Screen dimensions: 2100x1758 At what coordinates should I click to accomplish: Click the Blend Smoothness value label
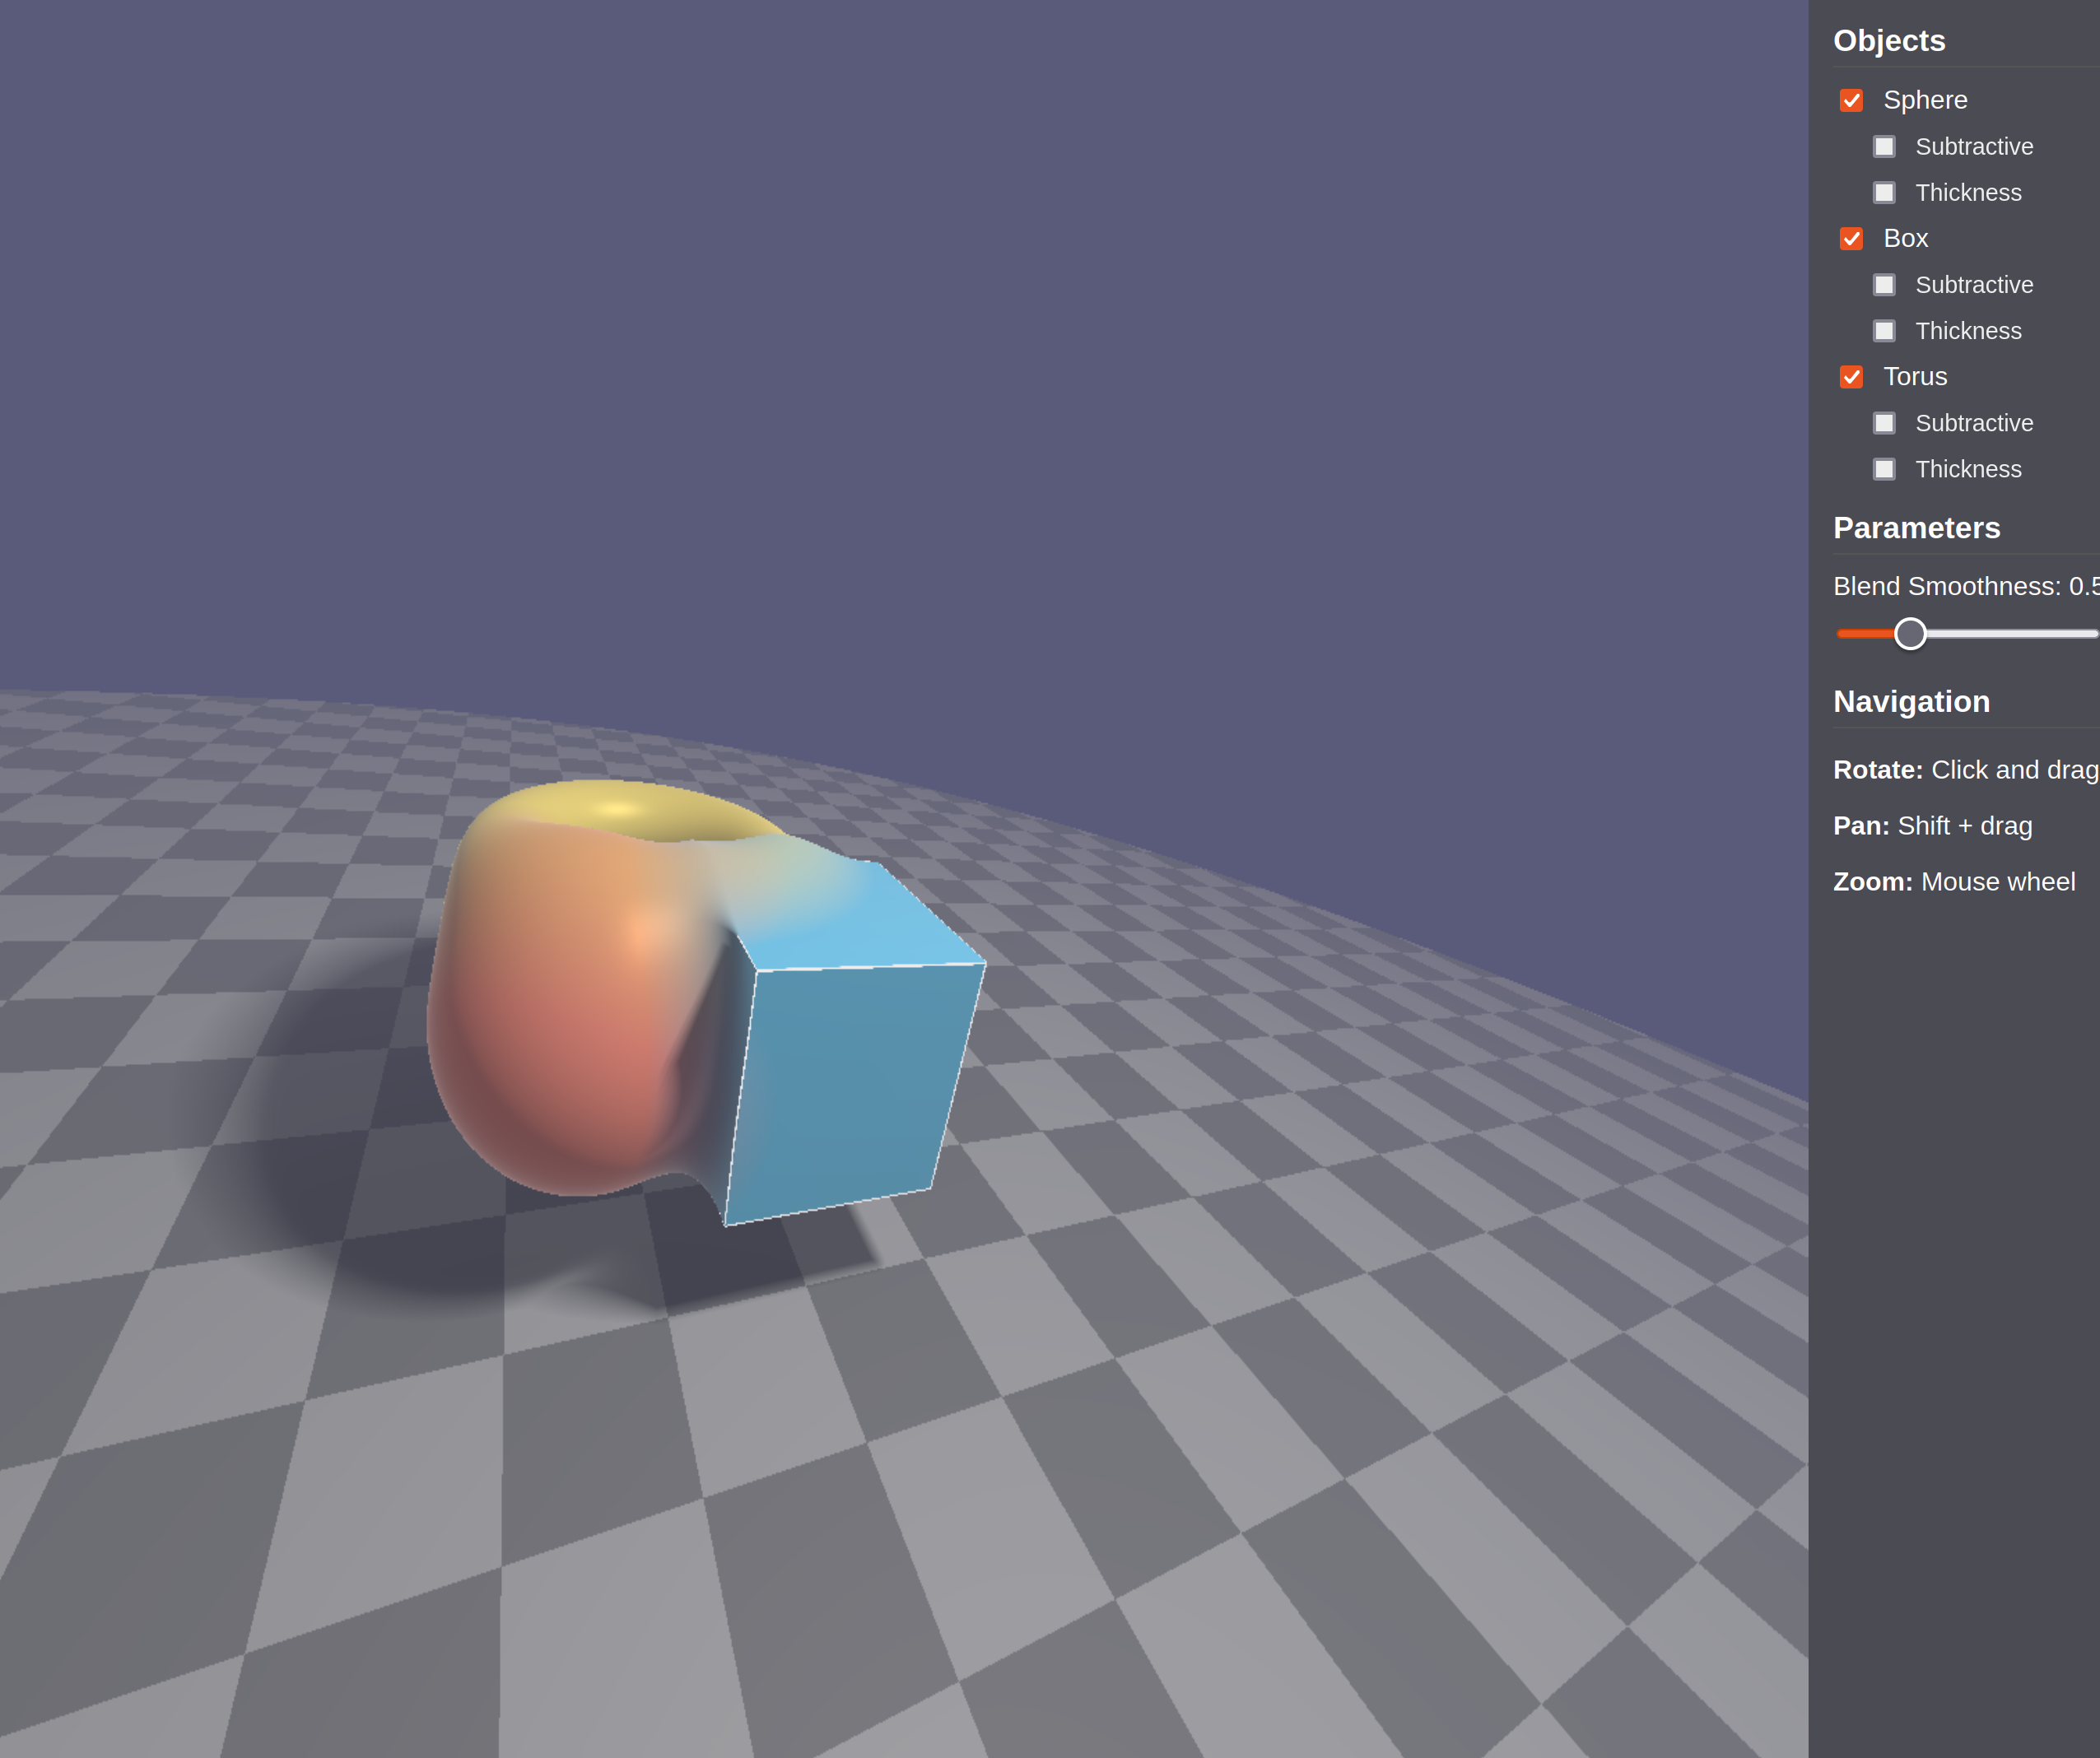[x=1965, y=586]
